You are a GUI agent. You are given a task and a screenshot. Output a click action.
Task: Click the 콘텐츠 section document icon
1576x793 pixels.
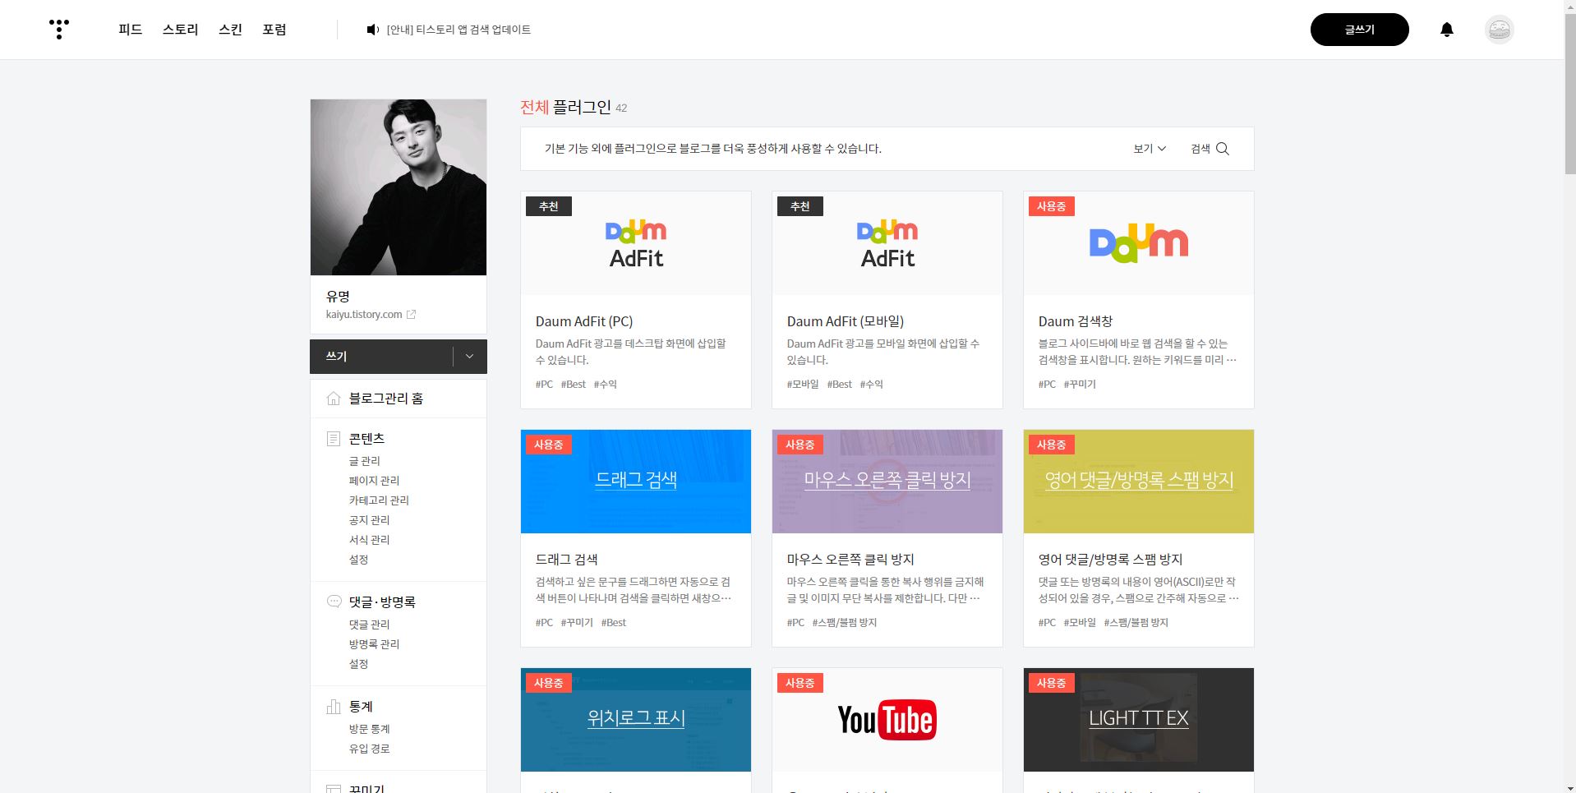point(334,439)
